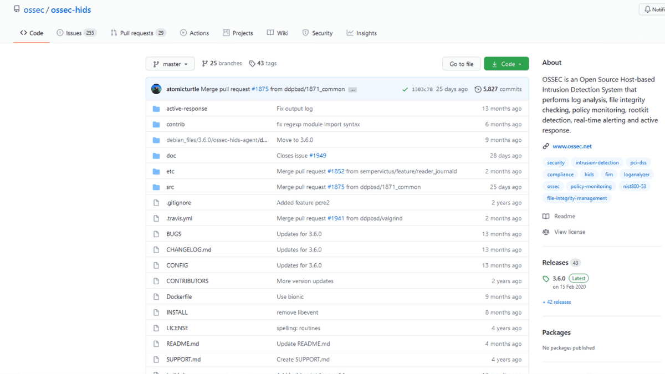Viewport: 665px width, 374px height.
Task: Click the git branch icon beside 25 branches
Action: (x=204, y=64)
